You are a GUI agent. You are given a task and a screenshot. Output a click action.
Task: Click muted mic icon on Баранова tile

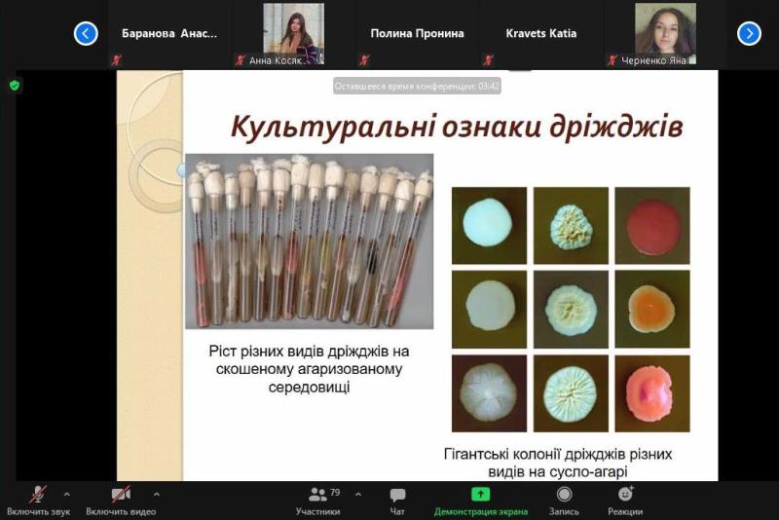point(116,60)
